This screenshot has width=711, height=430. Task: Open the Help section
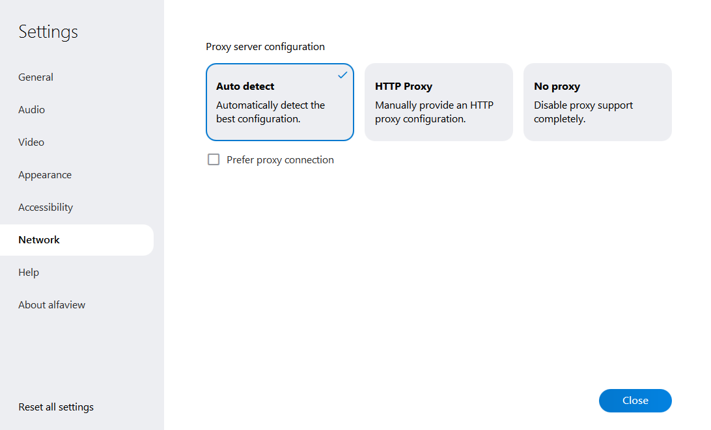(x=29, y=273)
